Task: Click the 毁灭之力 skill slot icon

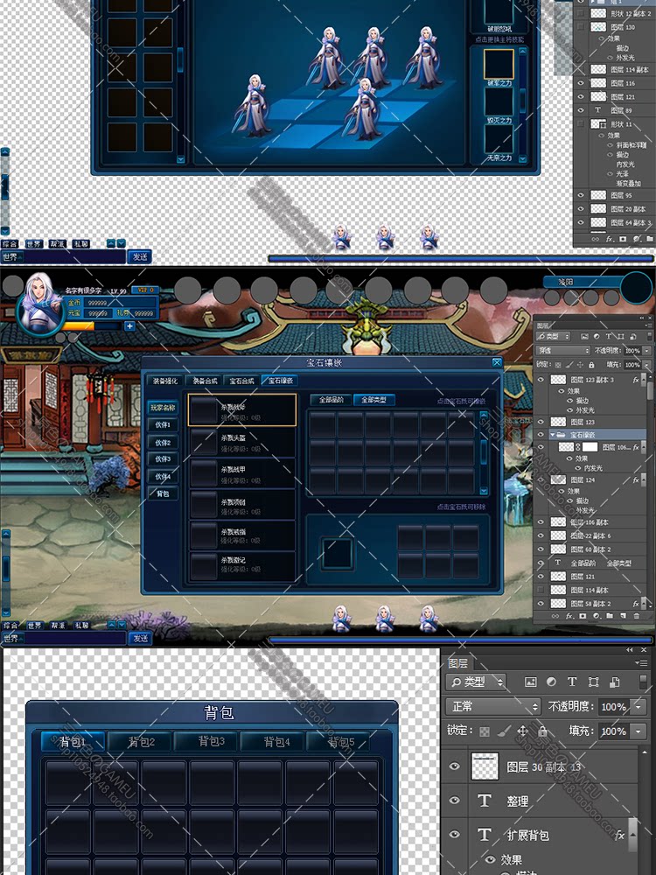Action: click(x=499, y=101)
